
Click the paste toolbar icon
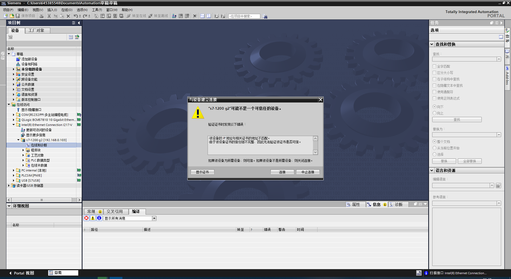pos(62,16)
